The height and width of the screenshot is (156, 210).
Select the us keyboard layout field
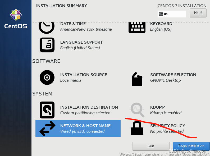click(x=172, y=14)
